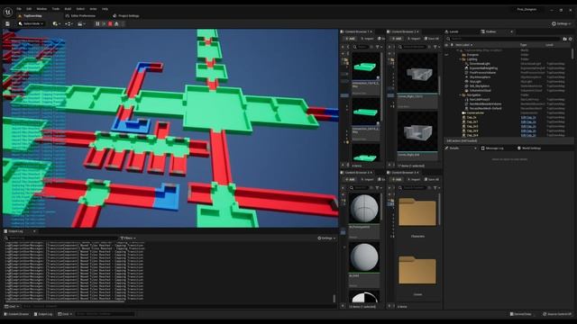Focus the Outliner search field

[x=503, y=39]
